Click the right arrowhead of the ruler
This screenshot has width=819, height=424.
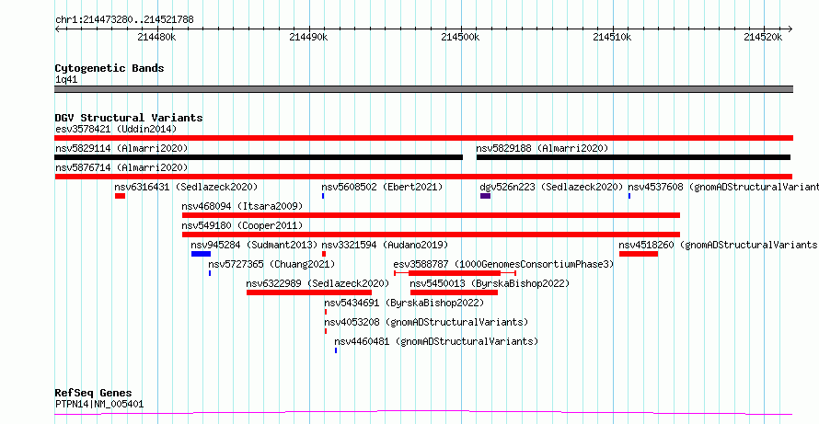(x=790, y=29)
